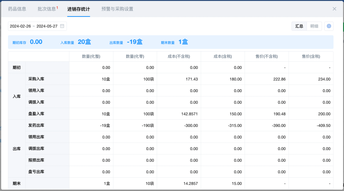Click the 数量(化整) column header

91,57
